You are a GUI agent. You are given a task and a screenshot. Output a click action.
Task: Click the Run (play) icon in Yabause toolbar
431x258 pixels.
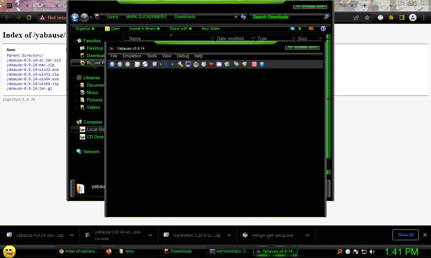pyautogui.click(x=112, y=64)
